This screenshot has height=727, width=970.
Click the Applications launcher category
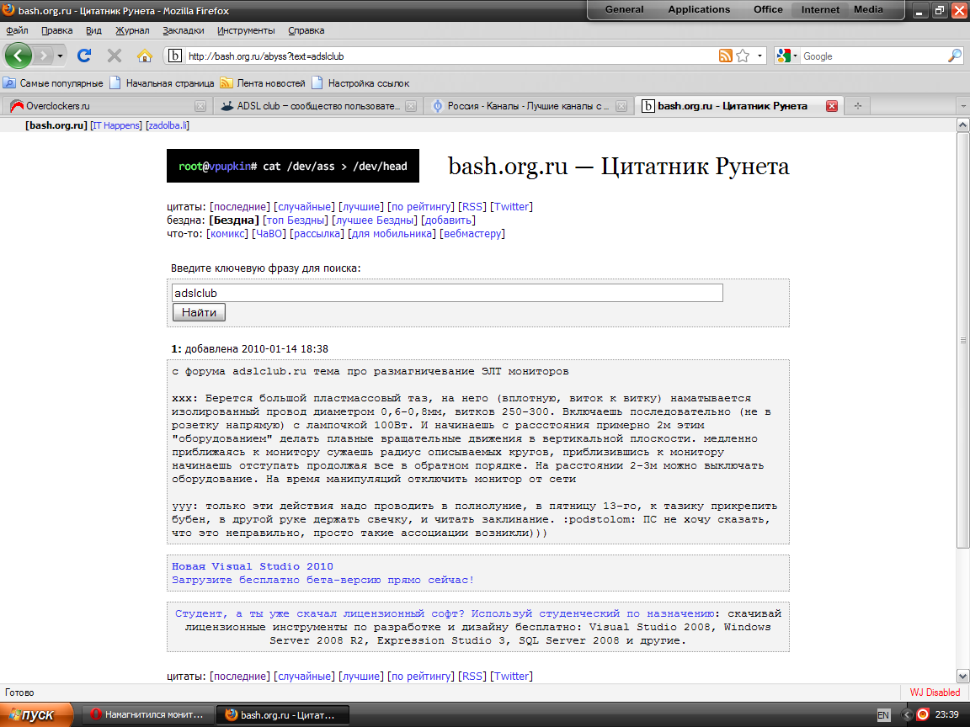point(699,10)
